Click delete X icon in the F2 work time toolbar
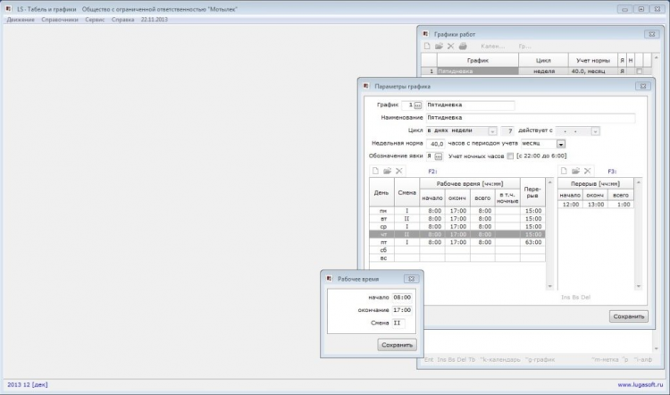 click(399, 171)
